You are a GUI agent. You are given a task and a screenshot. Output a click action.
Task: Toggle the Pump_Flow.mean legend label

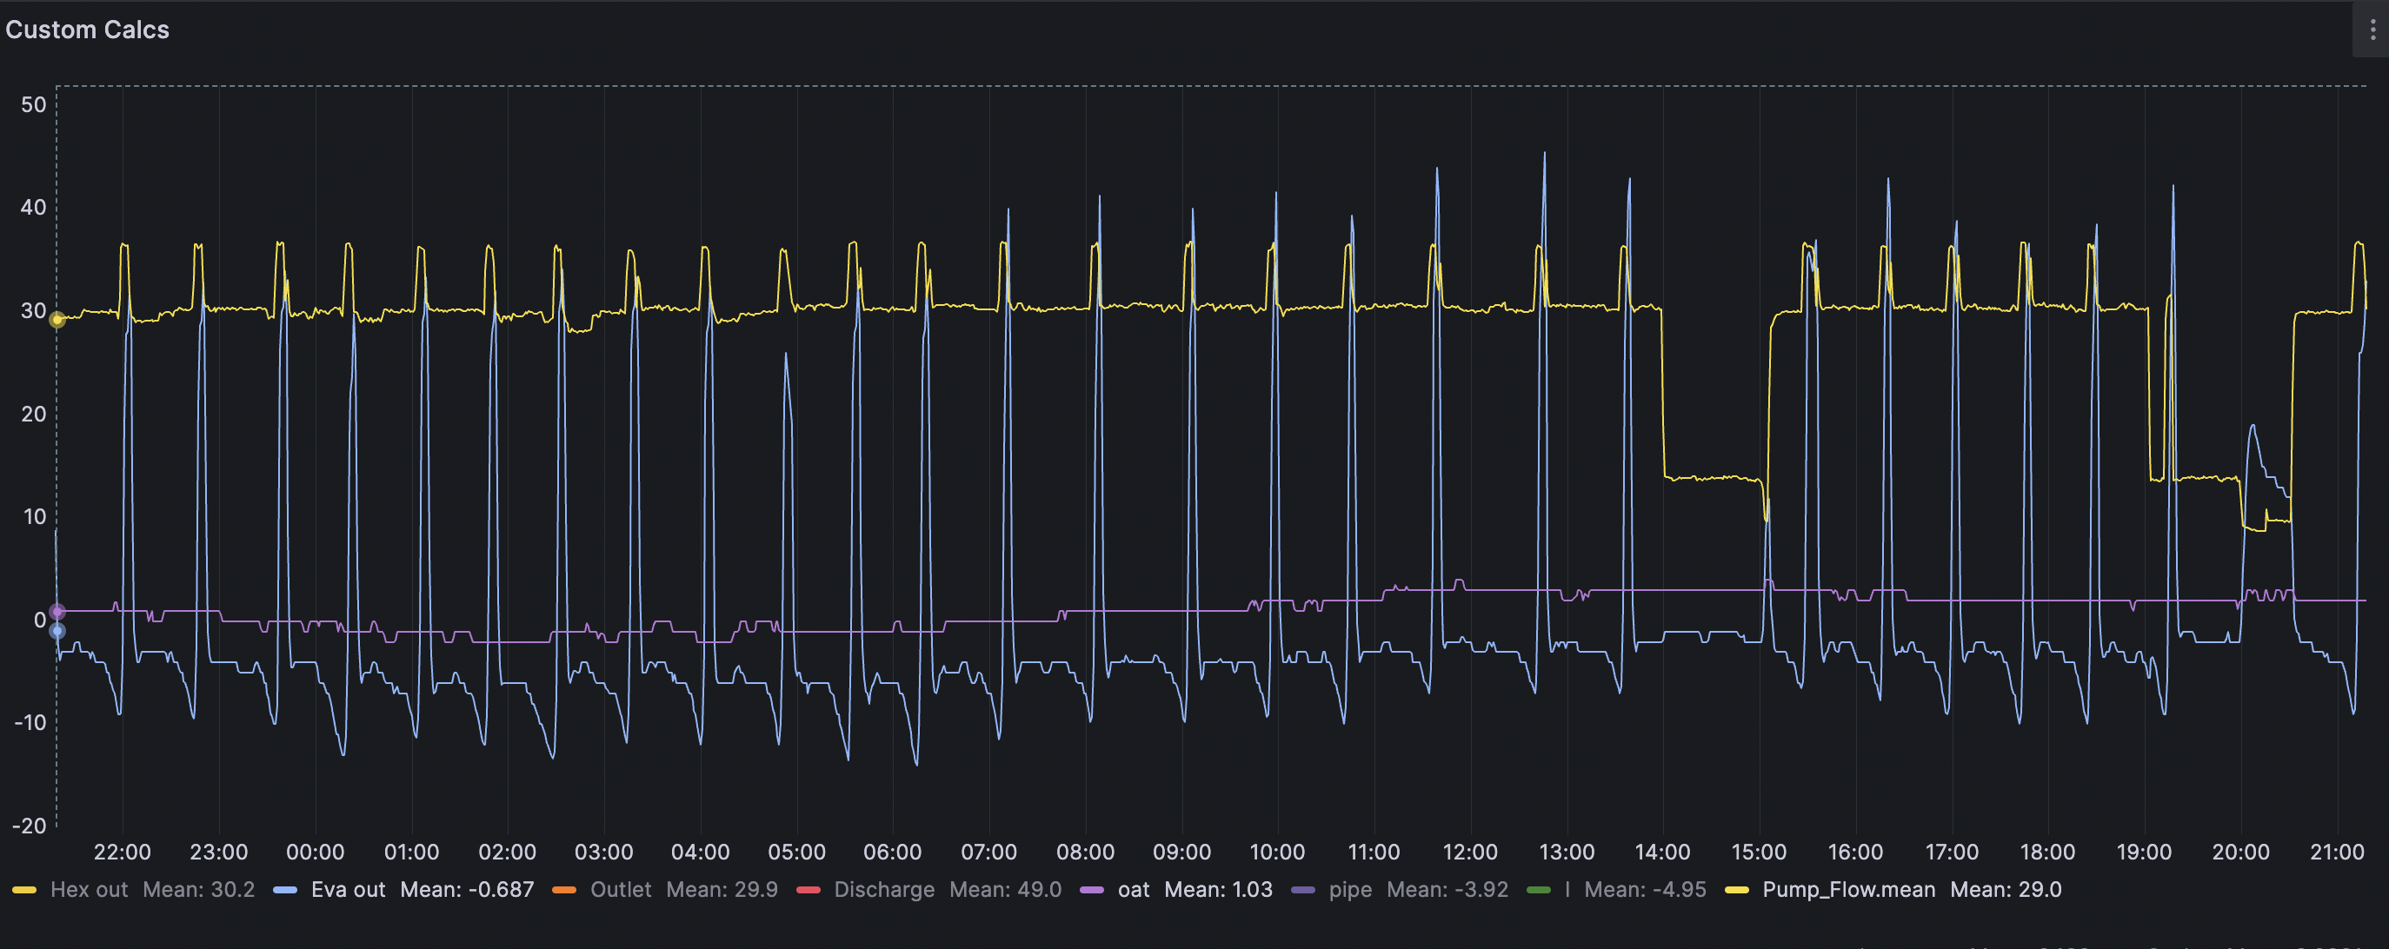[x=1848, y=890]
